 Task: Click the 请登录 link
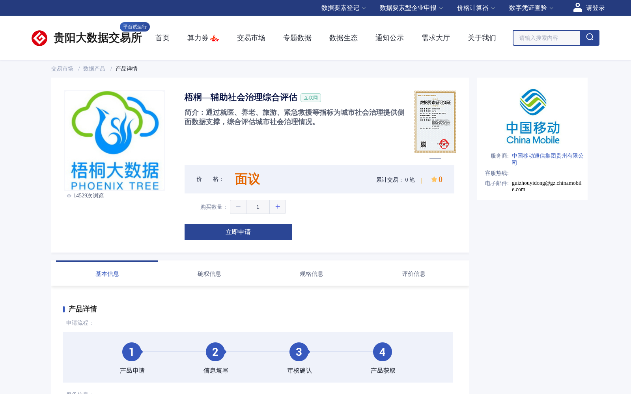tap(595, 8)
